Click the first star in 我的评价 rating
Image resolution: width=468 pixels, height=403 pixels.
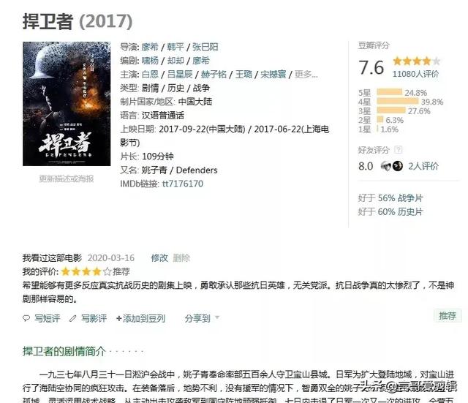click(66, 271)
